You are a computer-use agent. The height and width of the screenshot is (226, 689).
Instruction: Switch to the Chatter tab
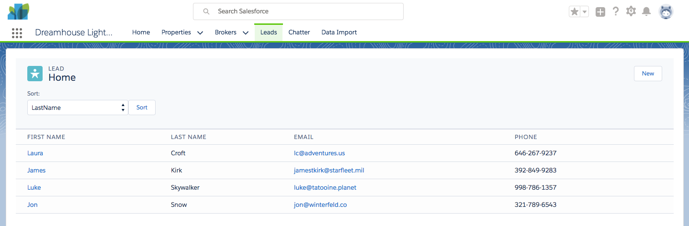pyautogui.click(x=299, y=32)
